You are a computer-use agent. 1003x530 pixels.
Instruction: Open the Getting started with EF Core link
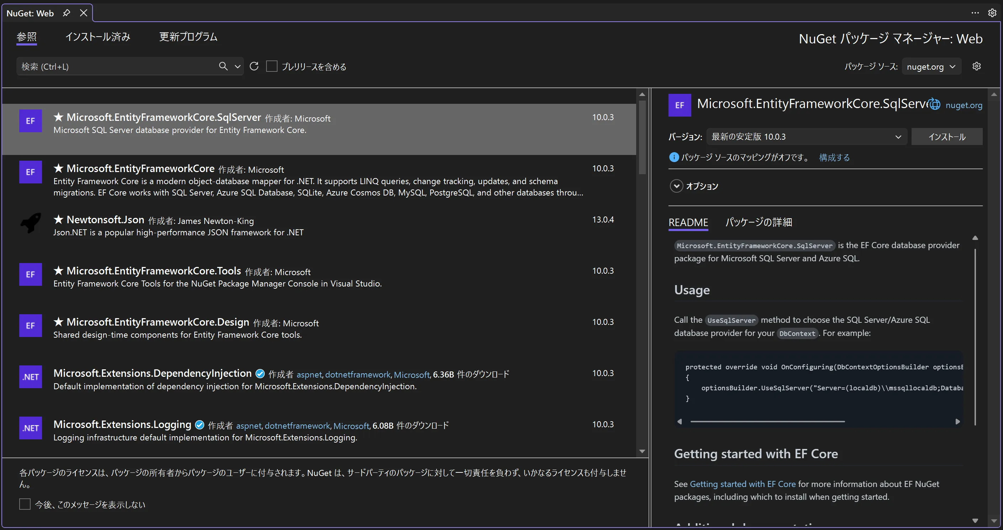[743, 484]
